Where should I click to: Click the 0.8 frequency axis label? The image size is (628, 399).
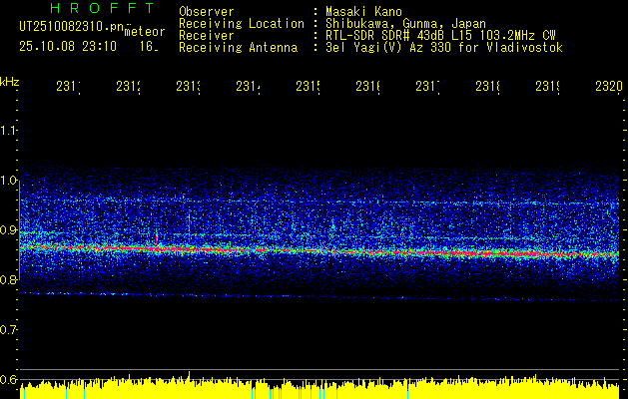click(x=8, y=279)
